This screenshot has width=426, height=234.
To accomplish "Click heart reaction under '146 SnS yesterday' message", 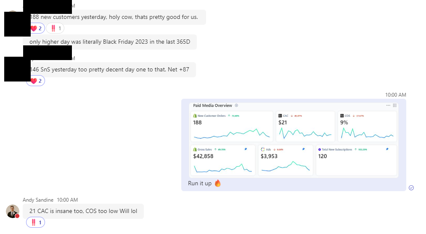I will tap(36, 81).
